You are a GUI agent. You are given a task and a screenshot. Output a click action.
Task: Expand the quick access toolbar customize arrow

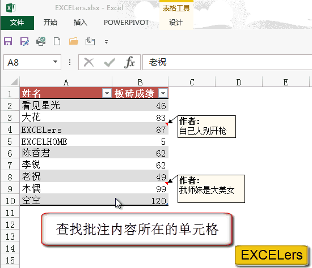coord(106,42)
